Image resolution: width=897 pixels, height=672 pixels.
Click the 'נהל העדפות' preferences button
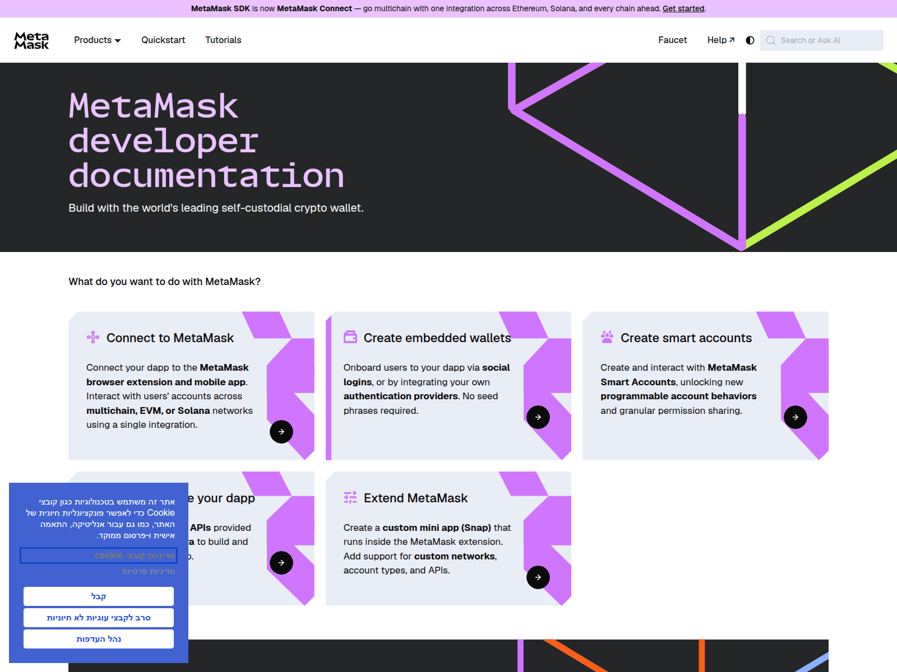[99, 639]
